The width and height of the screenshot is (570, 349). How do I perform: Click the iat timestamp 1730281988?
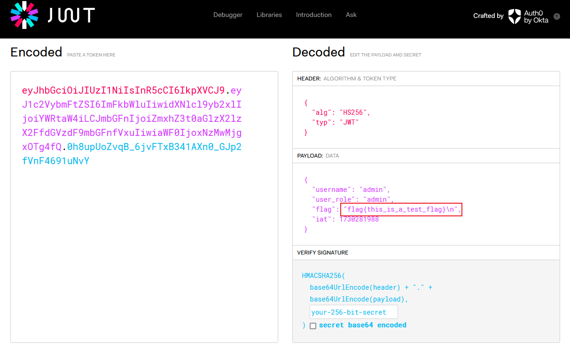click(359, 219)
